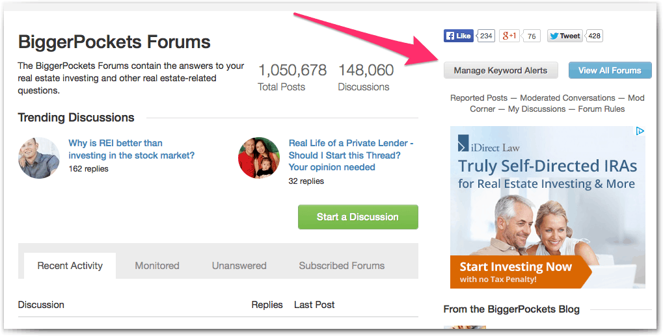Click the From the BiggerPockets Blog heading
The height and width of the screenshot is (336, 663).
511,309
